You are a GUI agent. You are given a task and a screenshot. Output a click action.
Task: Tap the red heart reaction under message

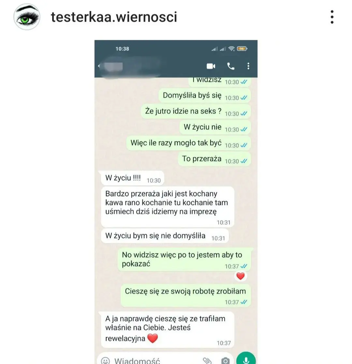point(241,276)
